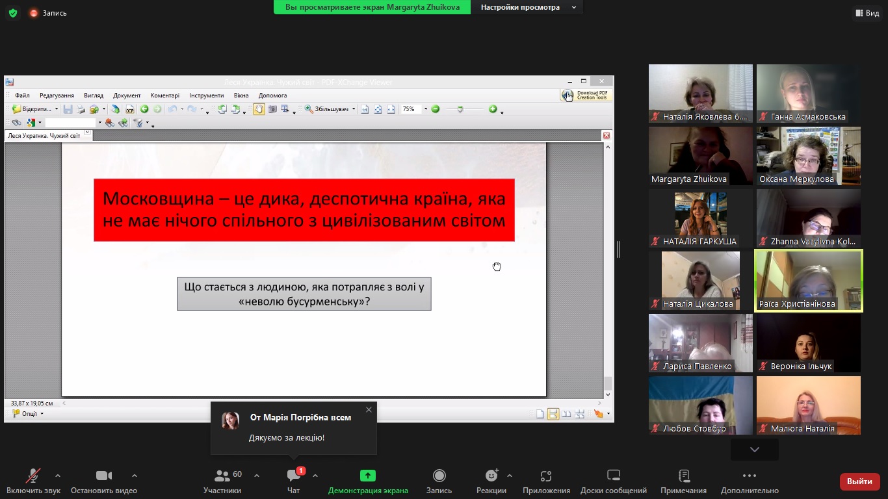Open Whiteboards from the toolbar

point(613,476)
